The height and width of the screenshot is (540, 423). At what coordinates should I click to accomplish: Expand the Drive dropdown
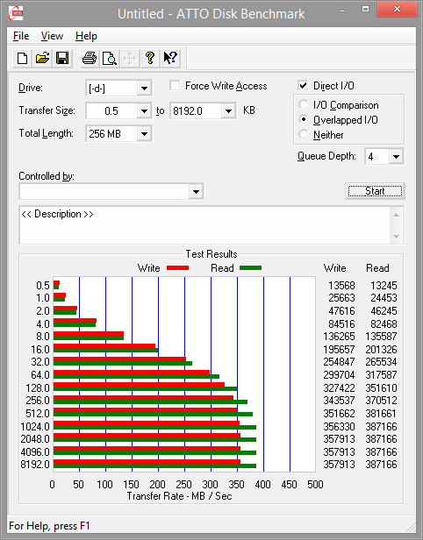[144, 89]
